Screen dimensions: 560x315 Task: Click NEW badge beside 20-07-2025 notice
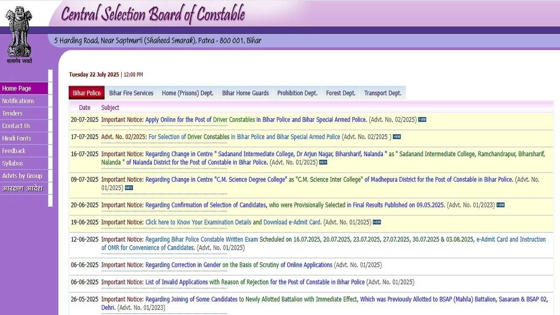coord(422,119)
